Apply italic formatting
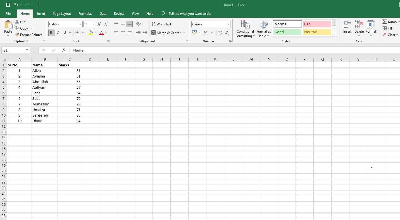400x220 pixels. coord(58,33)
